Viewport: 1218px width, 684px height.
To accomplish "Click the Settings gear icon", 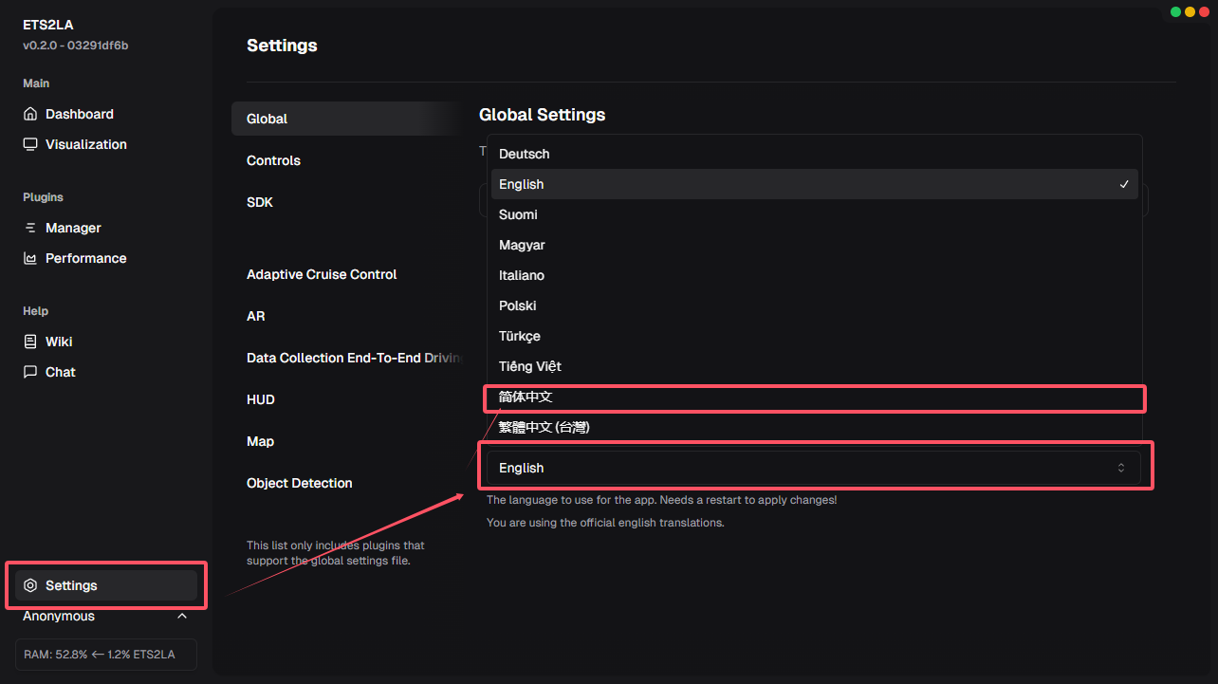I will pos(30,585).
